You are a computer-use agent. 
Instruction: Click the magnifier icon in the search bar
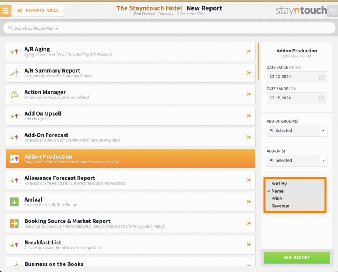(11, 28)
